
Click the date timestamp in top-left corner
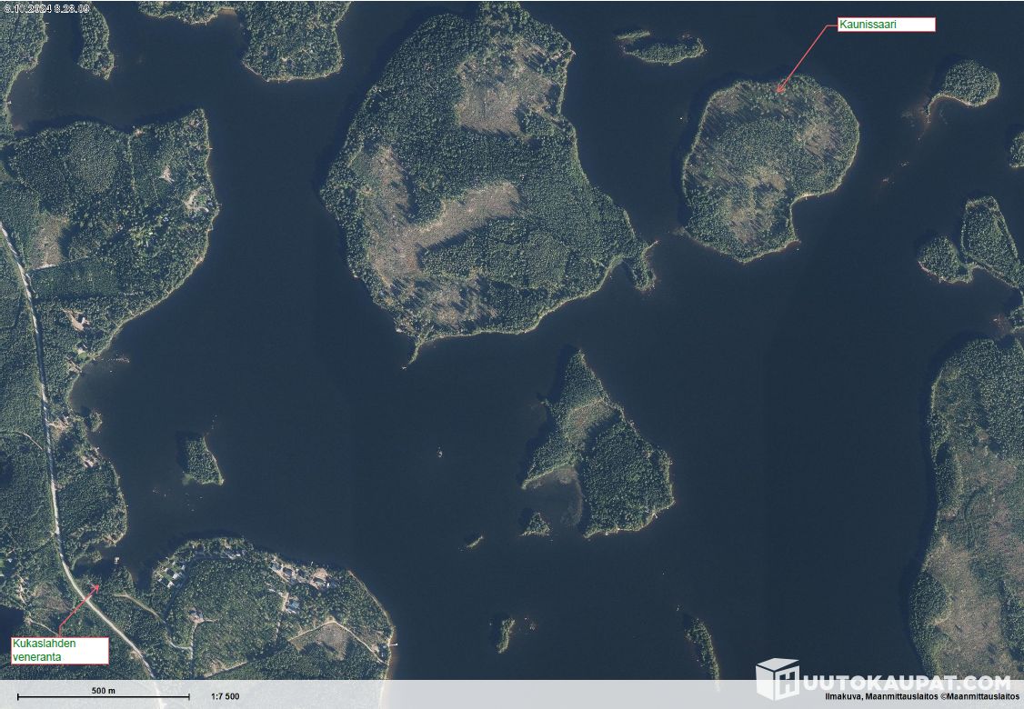click(x=45, y=7)
